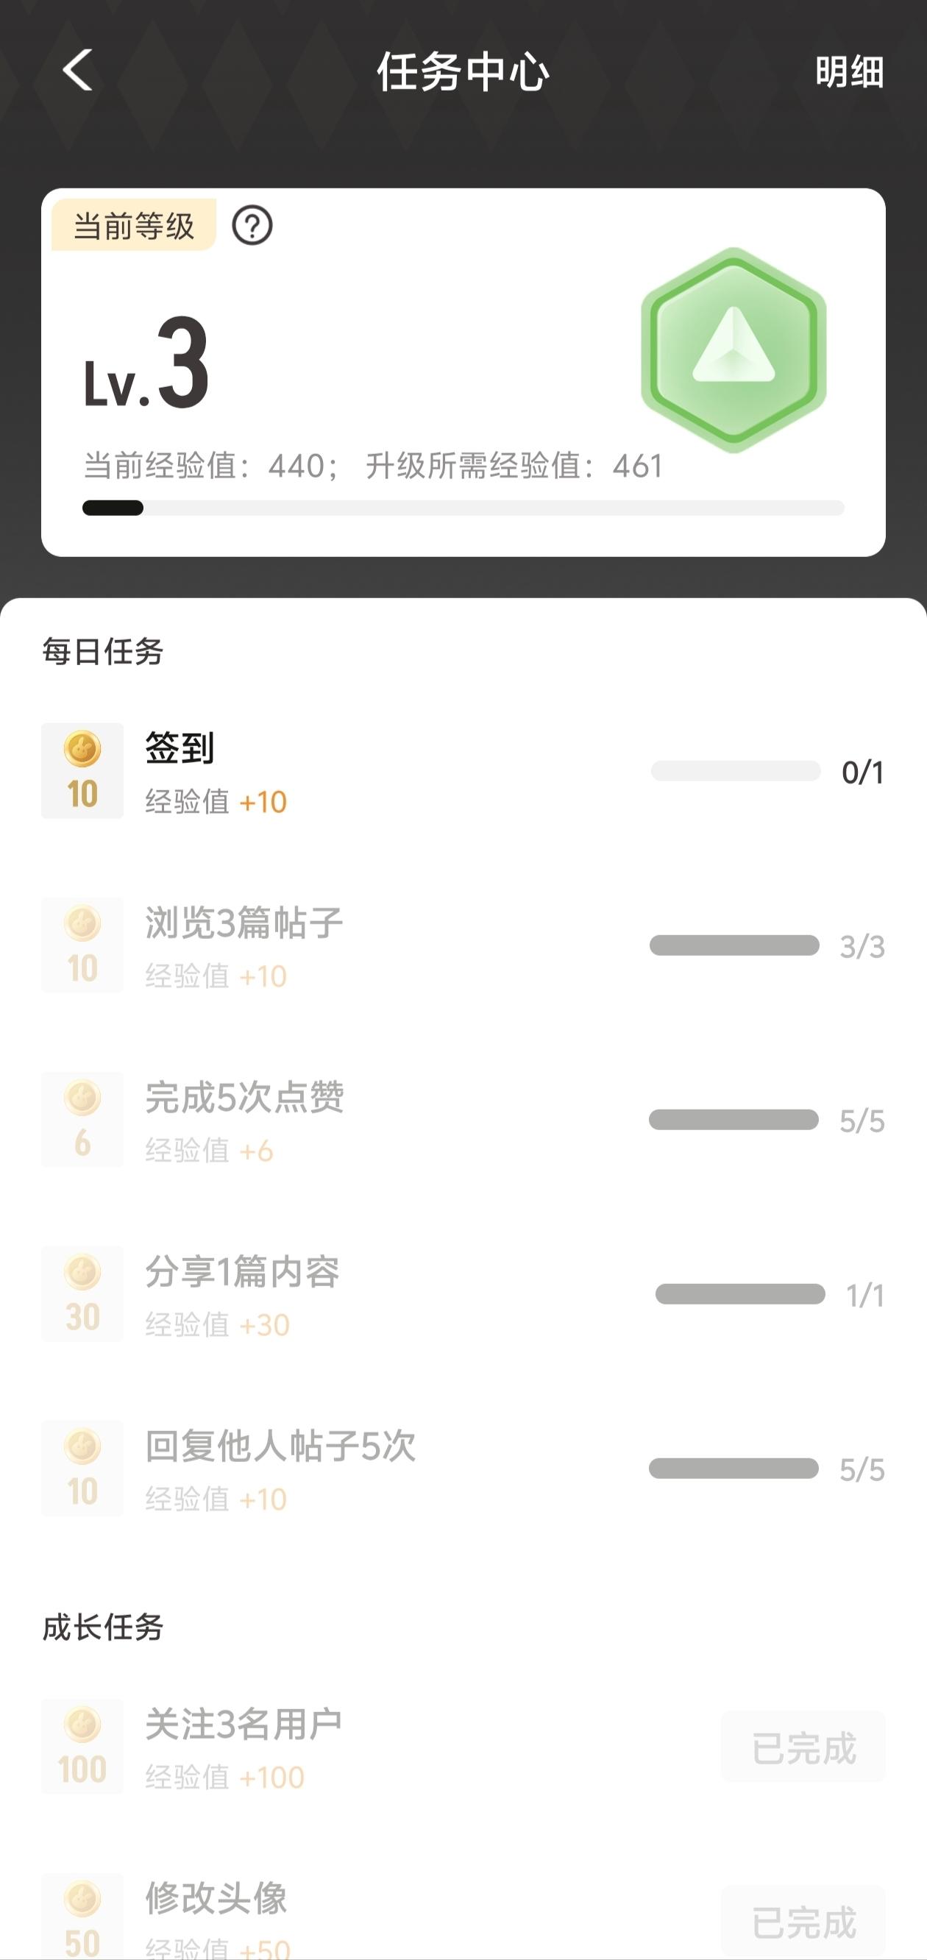
Task: Tap the level experience progress bar
Action: 463,508
